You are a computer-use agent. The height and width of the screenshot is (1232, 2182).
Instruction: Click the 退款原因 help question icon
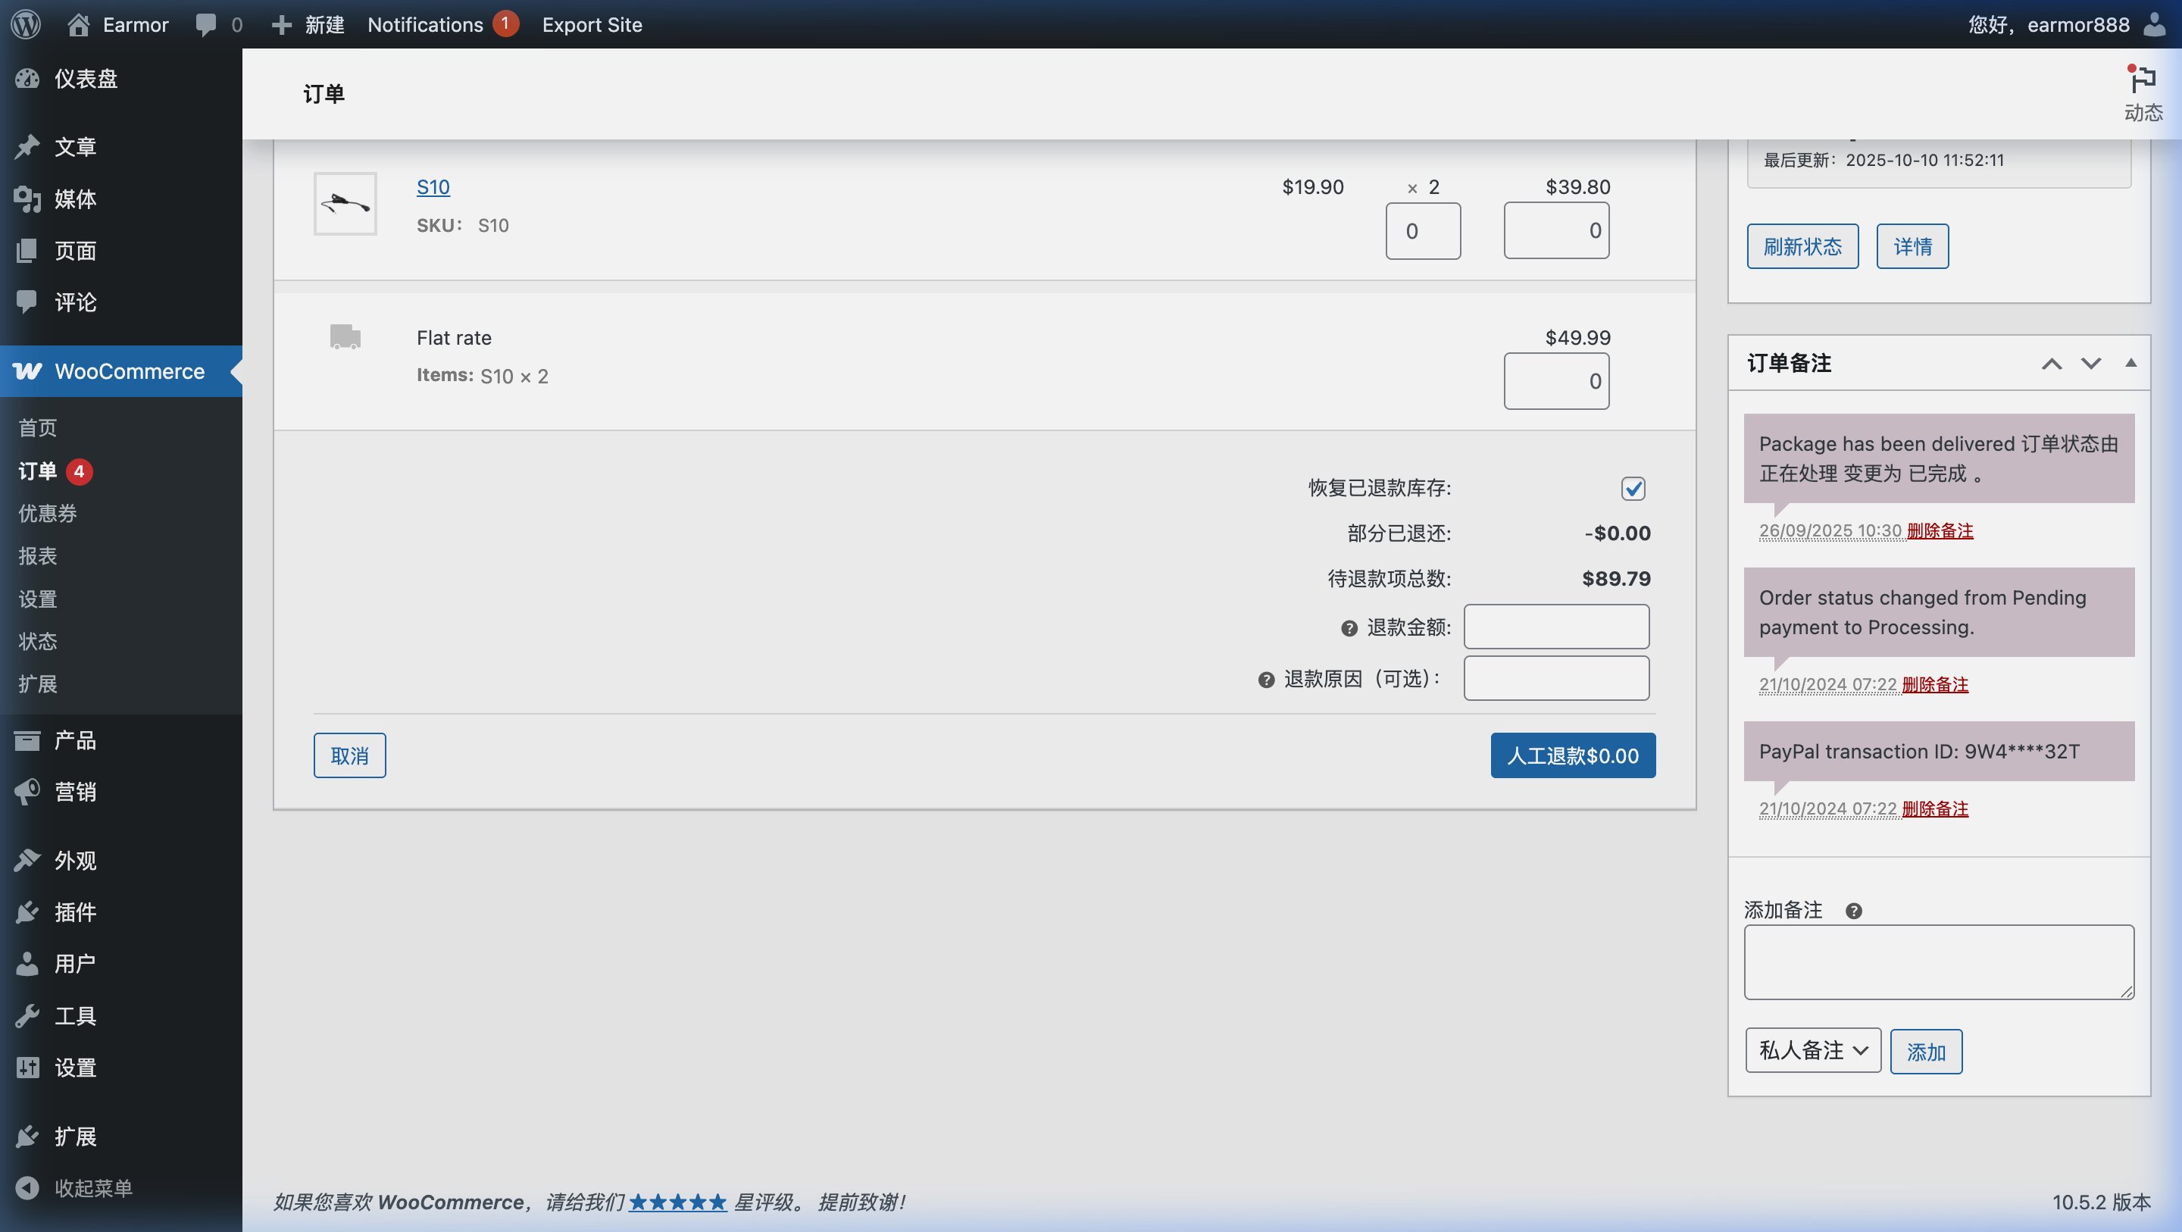[x=1266, y=680]
